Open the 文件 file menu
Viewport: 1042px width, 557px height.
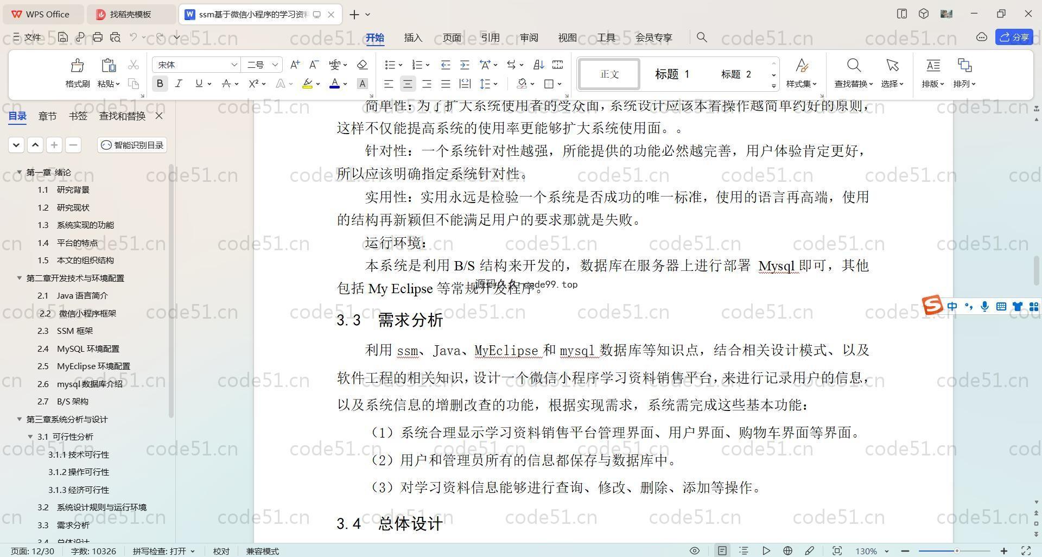[x=27, y=37]
